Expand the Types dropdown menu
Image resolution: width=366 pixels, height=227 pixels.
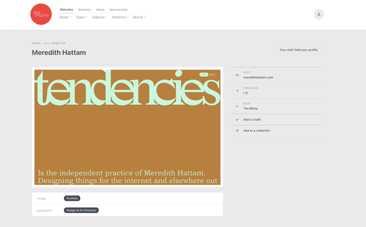(x=81, y=17)
